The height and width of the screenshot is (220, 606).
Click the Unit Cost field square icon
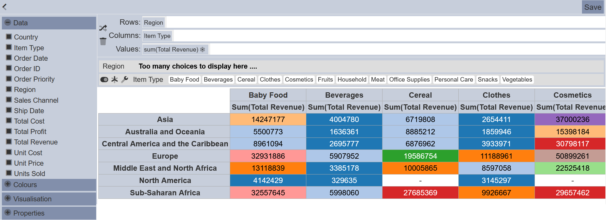(9, 152)
